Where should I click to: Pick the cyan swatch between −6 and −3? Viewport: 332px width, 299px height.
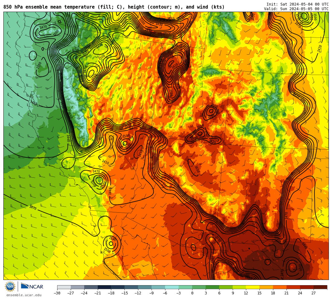tap(172, 287)
